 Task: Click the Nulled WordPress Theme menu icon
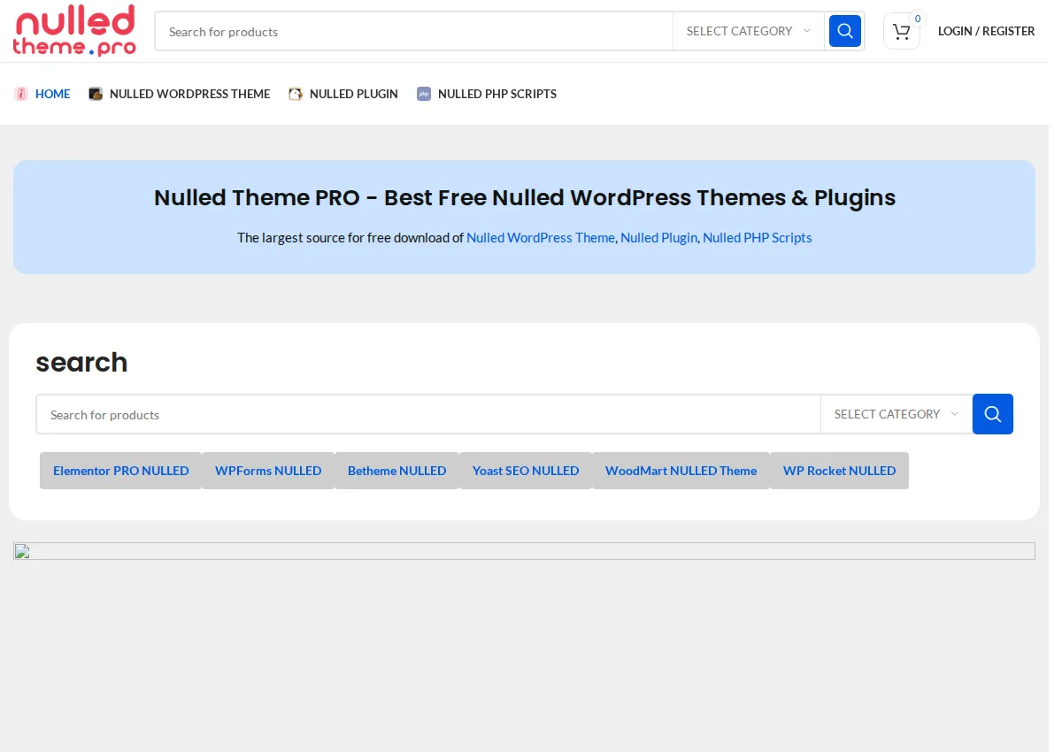96,94
